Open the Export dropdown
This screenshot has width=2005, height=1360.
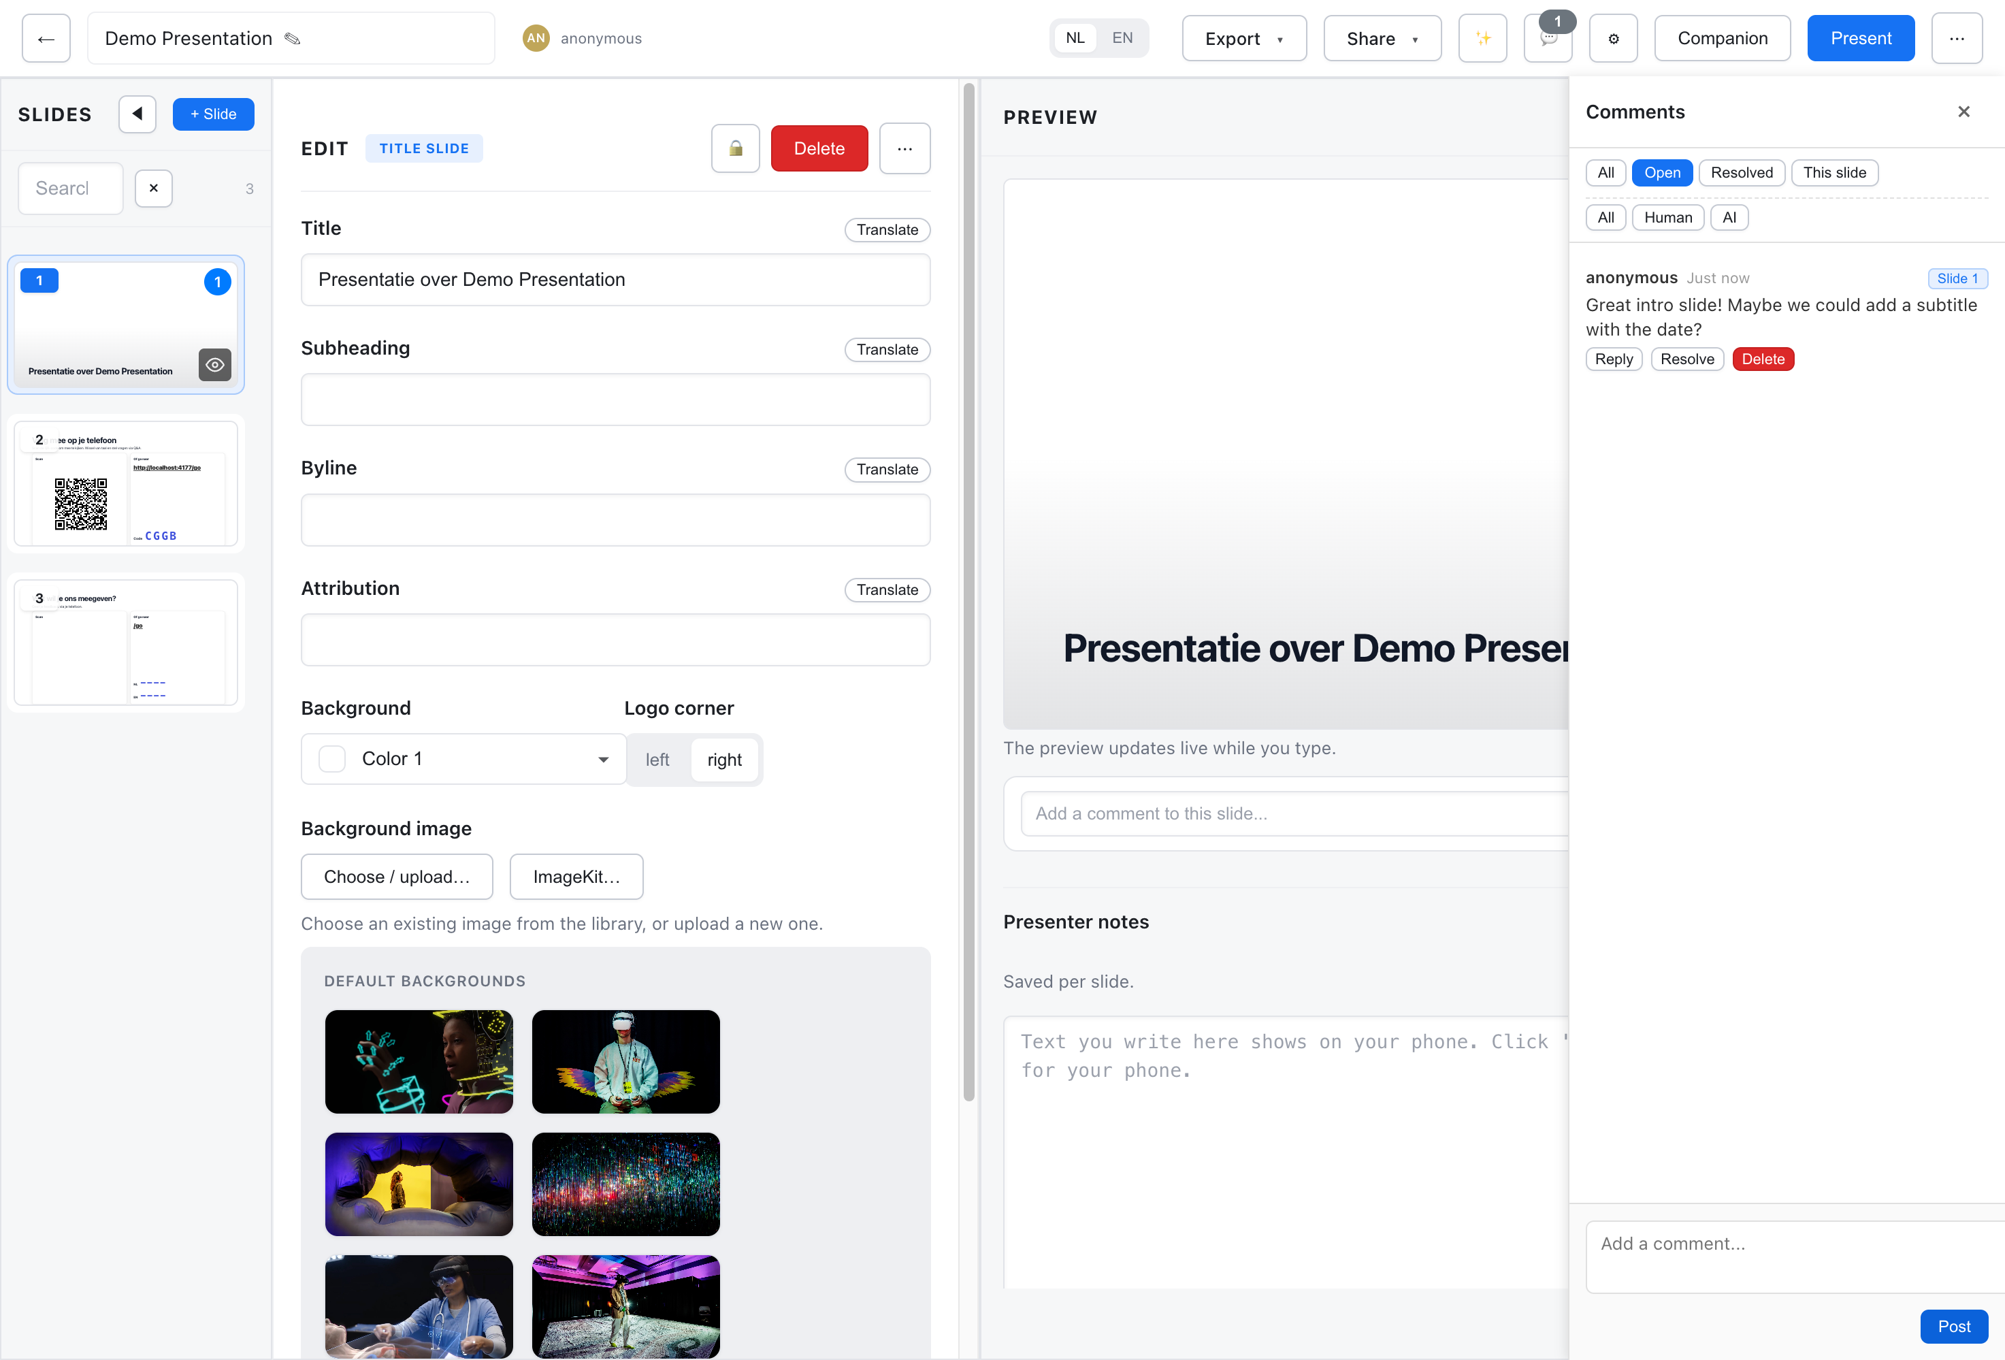1243,38
